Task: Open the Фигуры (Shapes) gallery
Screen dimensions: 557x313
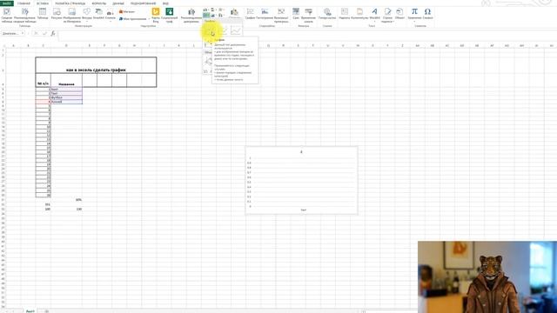Action: coord(87,15)
